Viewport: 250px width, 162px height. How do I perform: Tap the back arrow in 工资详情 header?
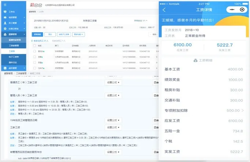pyautogui.click(x=164, y=10)
